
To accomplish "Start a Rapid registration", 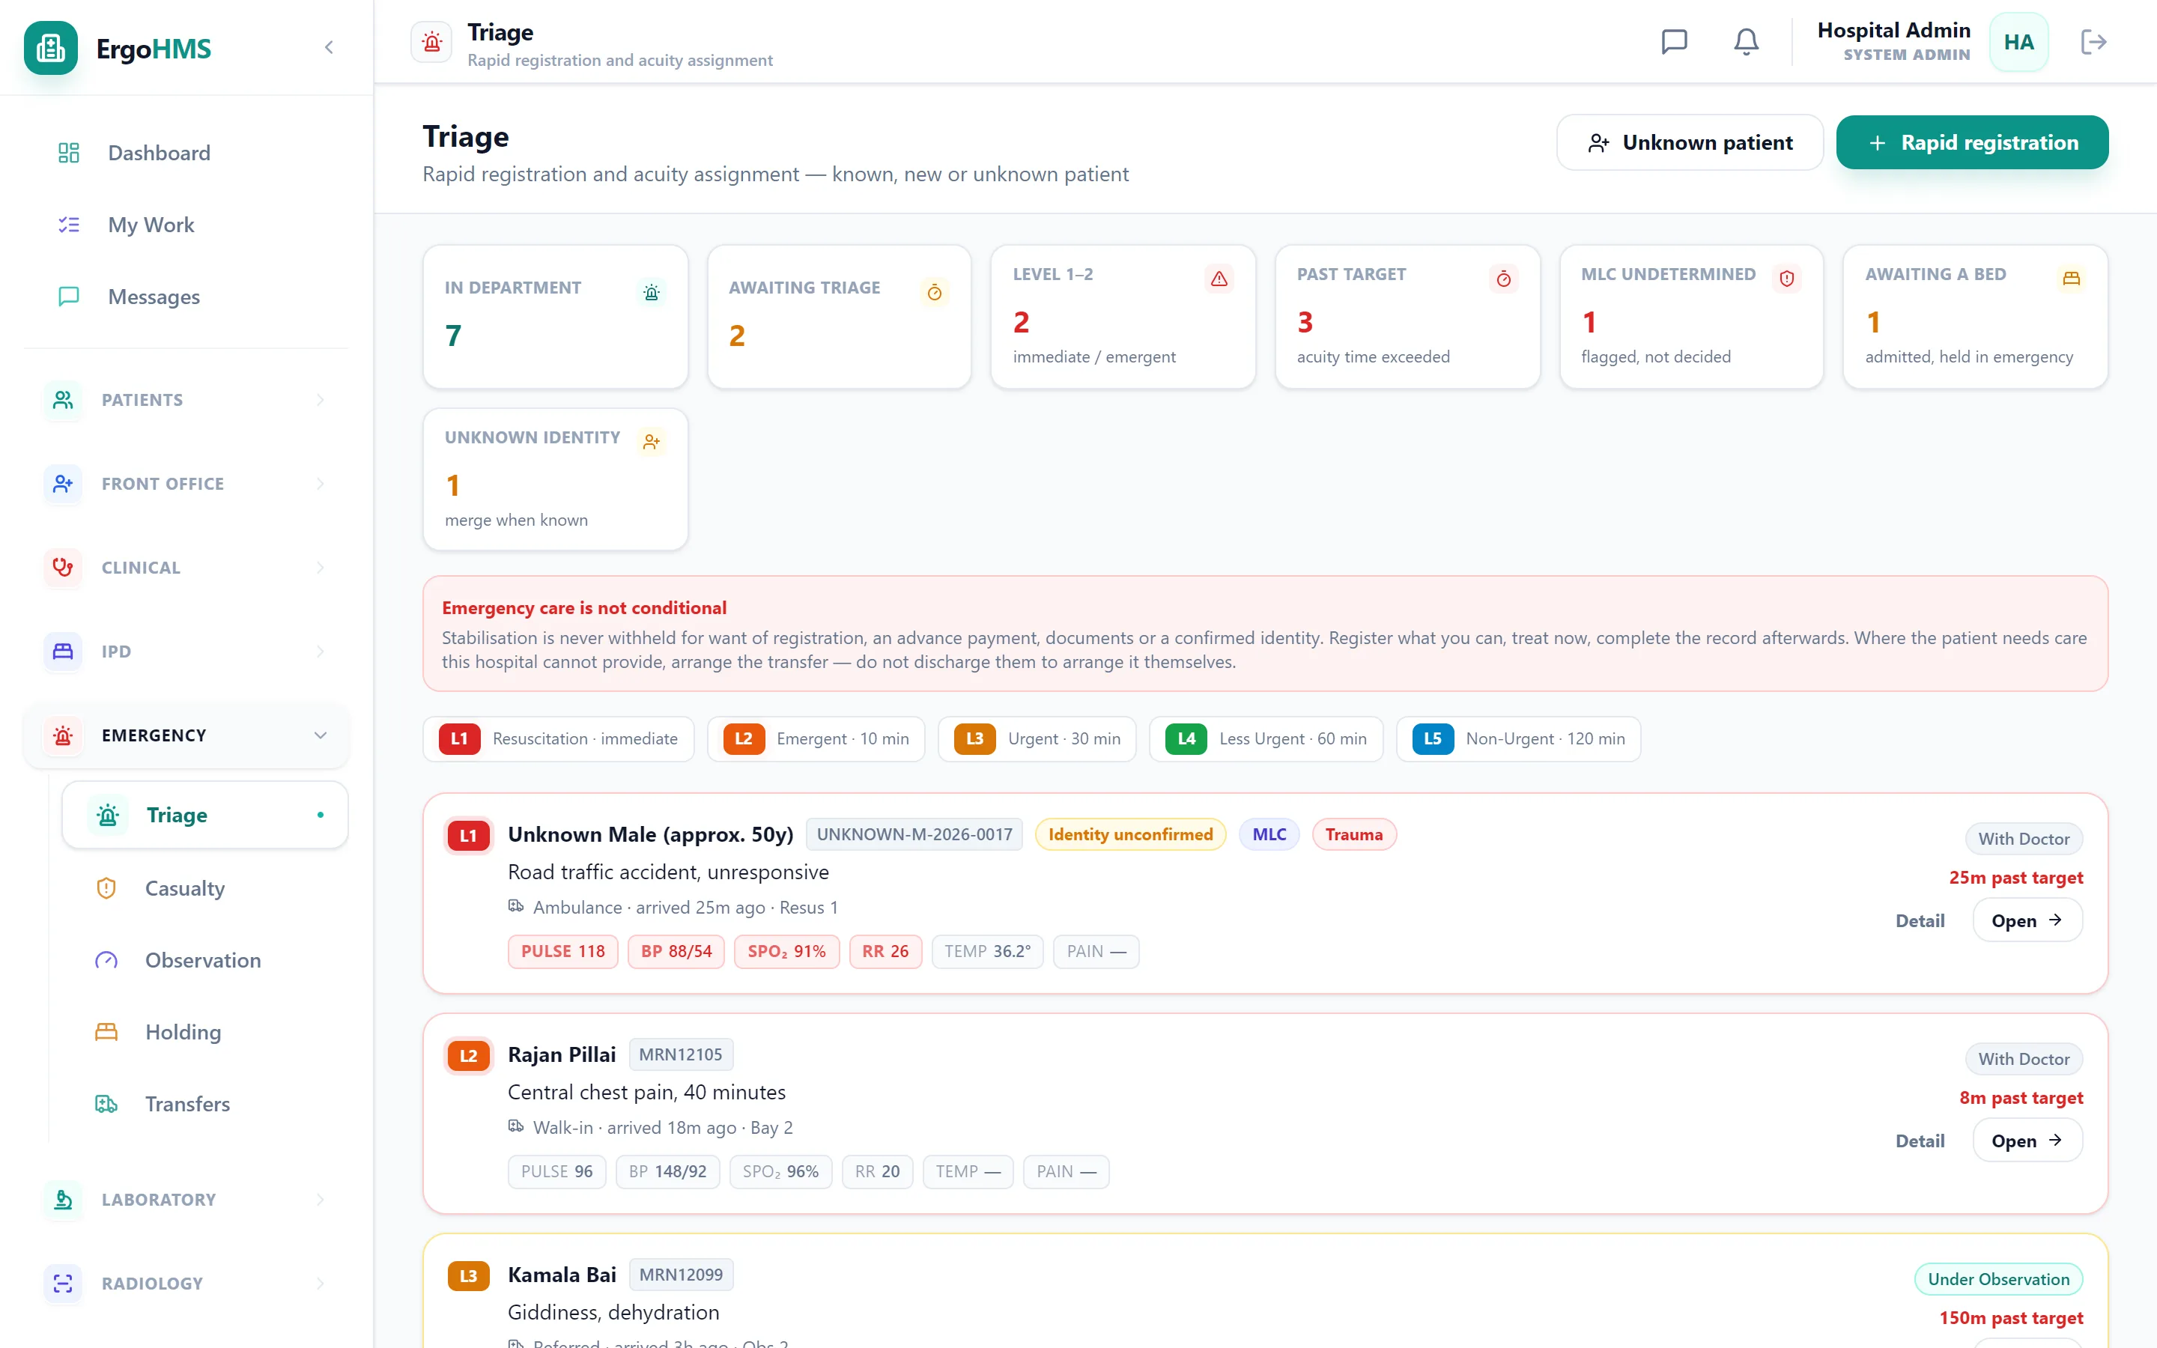I will [x=1973, y=142].
